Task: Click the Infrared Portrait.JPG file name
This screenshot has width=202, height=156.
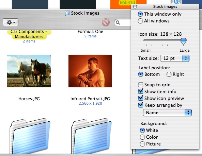Action: [90, 99]
